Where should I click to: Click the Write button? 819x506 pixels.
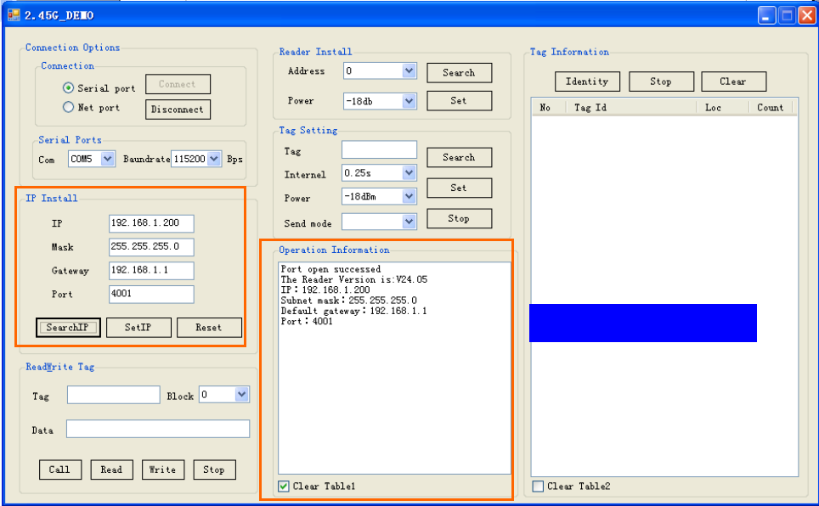[163, 469]
